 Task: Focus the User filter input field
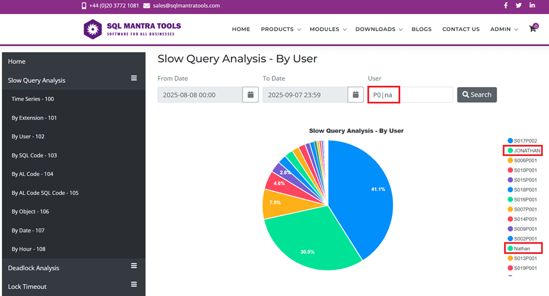click(410, 94)
